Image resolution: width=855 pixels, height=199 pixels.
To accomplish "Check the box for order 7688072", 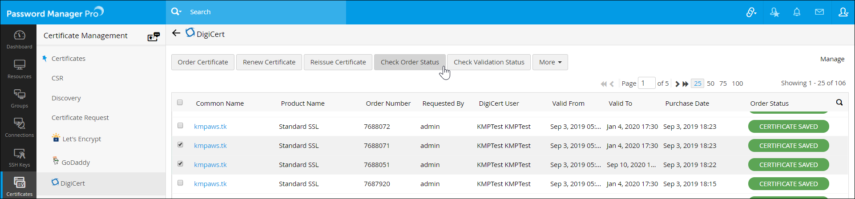I will 180,126.
